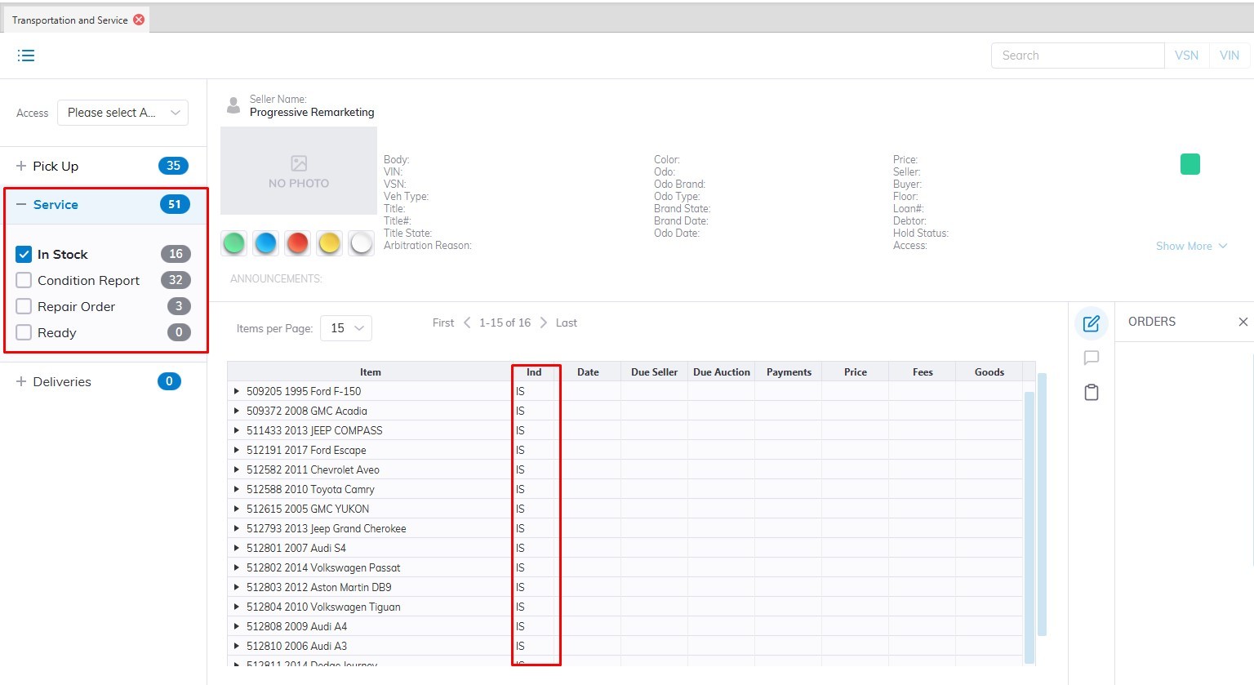Enable the Condition Report checkbox
This screenshot has height=685, width=1254.
[x=24, y=280]
